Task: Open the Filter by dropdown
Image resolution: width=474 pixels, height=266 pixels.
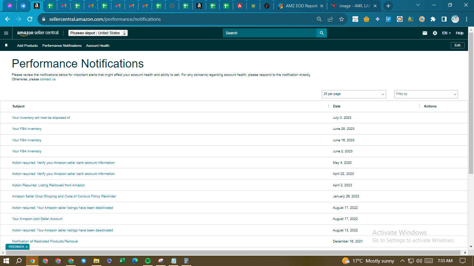Action: click(426, 94)
